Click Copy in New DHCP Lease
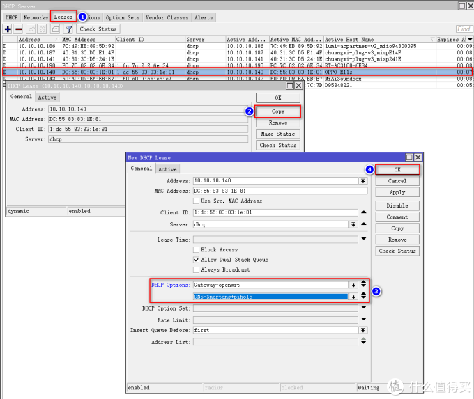The image size is (474, 399). click(x=397, y=228)
